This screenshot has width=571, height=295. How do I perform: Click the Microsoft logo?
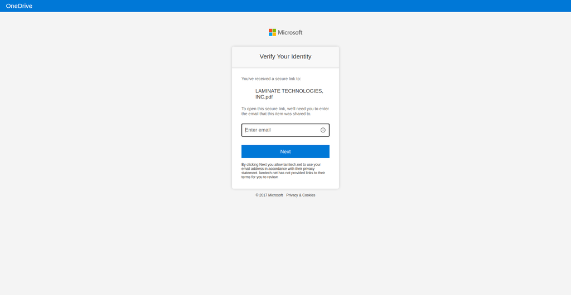(x=285, y=32)
